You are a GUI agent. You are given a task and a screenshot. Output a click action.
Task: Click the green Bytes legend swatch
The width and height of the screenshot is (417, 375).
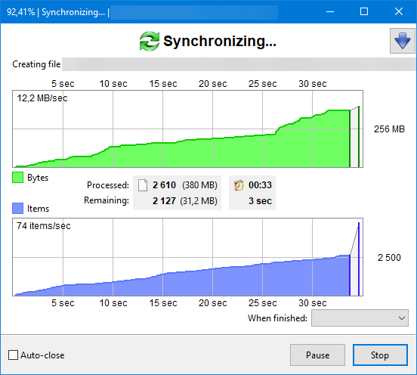point(18,177)
